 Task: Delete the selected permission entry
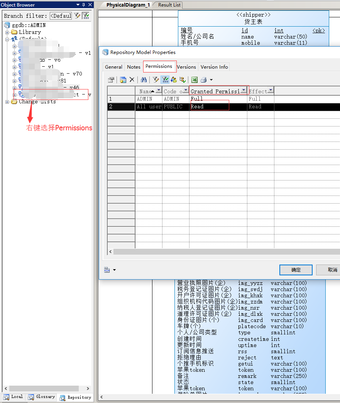tap(131, 80)
